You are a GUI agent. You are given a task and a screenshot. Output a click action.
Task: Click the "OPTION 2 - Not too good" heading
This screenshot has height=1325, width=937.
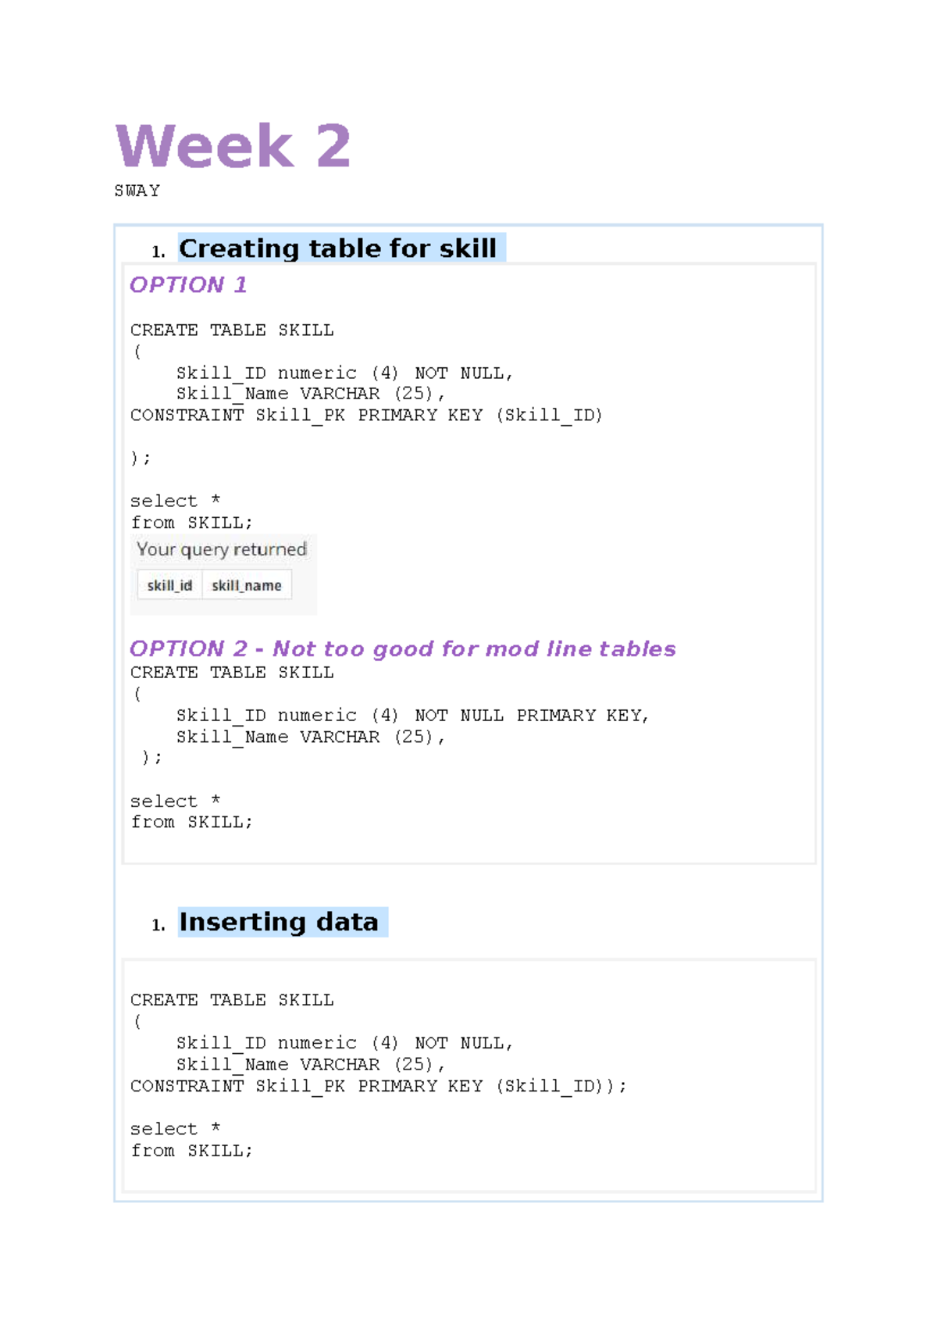tap(402, 648)
